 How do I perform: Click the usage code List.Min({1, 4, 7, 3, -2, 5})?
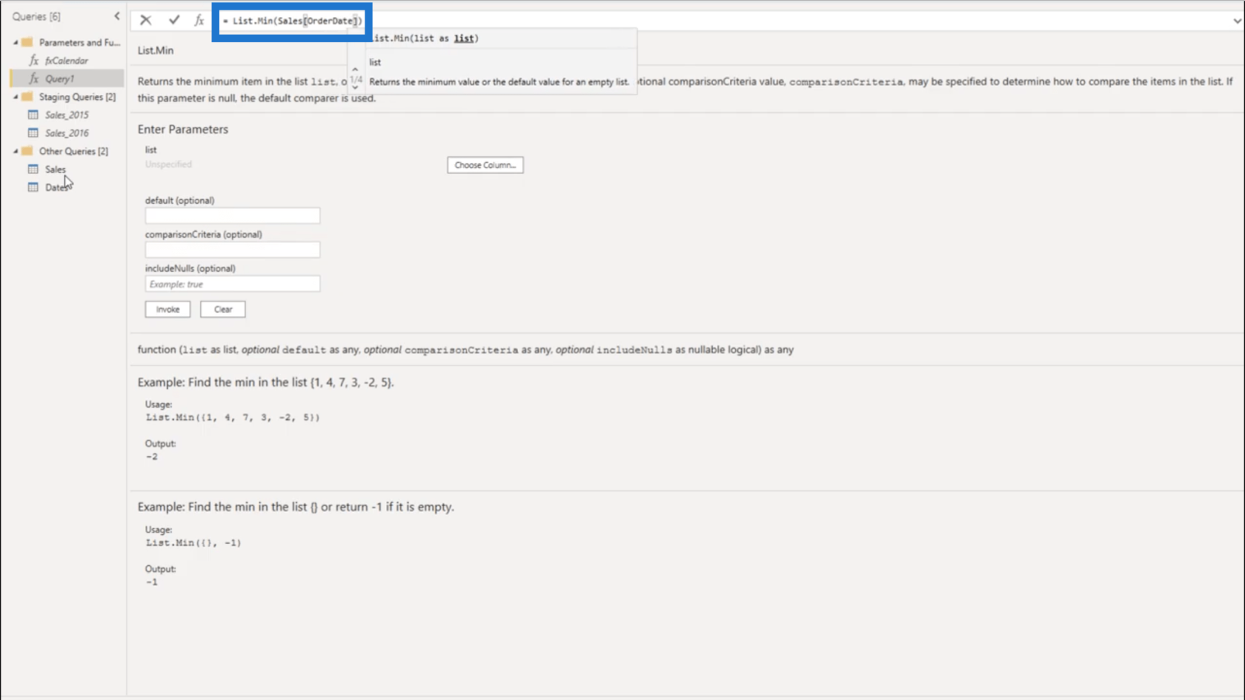pos(233,417)
